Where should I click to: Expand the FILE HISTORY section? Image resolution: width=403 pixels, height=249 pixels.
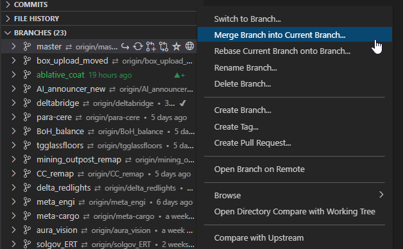point(8,19)
